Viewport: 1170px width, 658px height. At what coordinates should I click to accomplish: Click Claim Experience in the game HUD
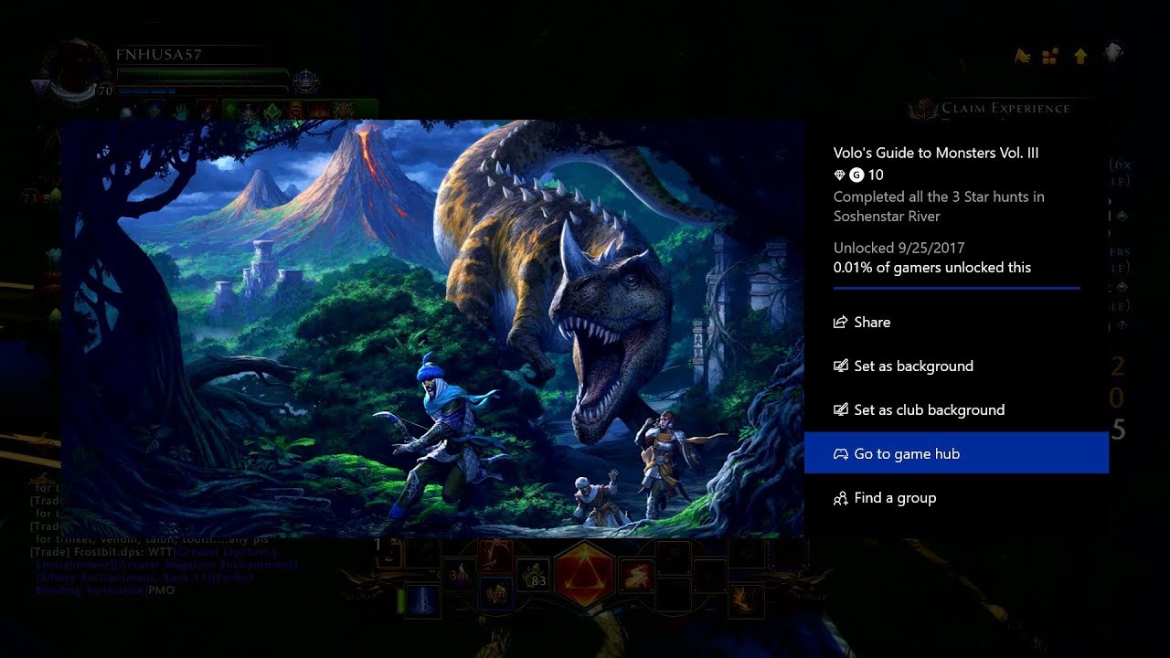(x=1005, y=108)
